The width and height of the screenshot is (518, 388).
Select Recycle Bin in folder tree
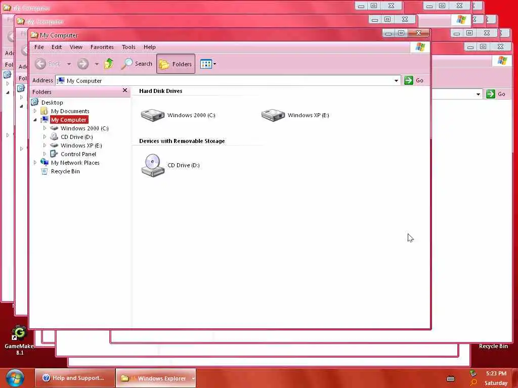tap(65, 171)
